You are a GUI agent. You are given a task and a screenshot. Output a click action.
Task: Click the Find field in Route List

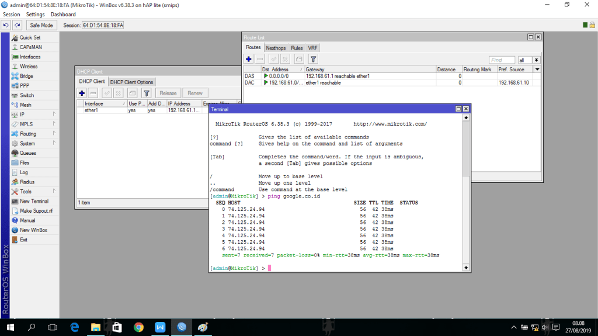[x=502, y=60]
